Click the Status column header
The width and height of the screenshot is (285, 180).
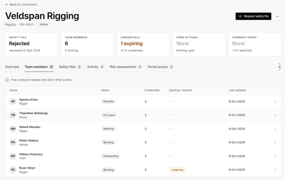coord(105,90)
